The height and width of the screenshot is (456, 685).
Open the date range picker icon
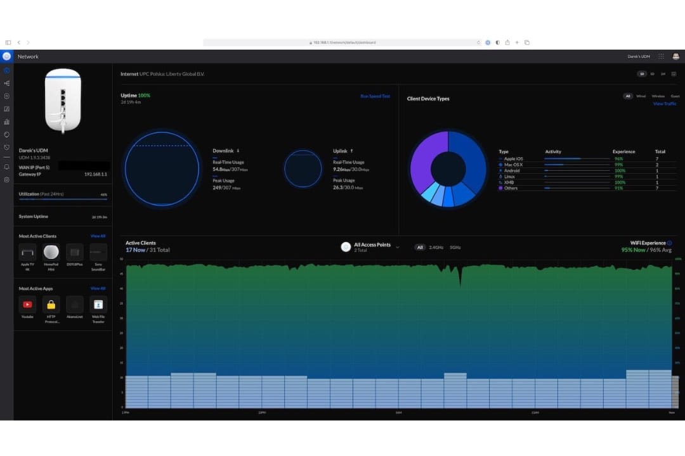[x=674, y=74]
